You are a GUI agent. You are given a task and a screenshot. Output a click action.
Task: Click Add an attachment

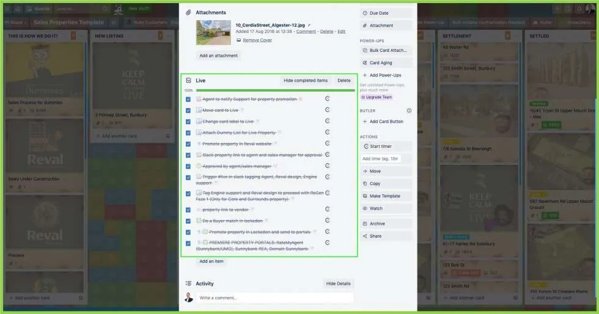219,56
